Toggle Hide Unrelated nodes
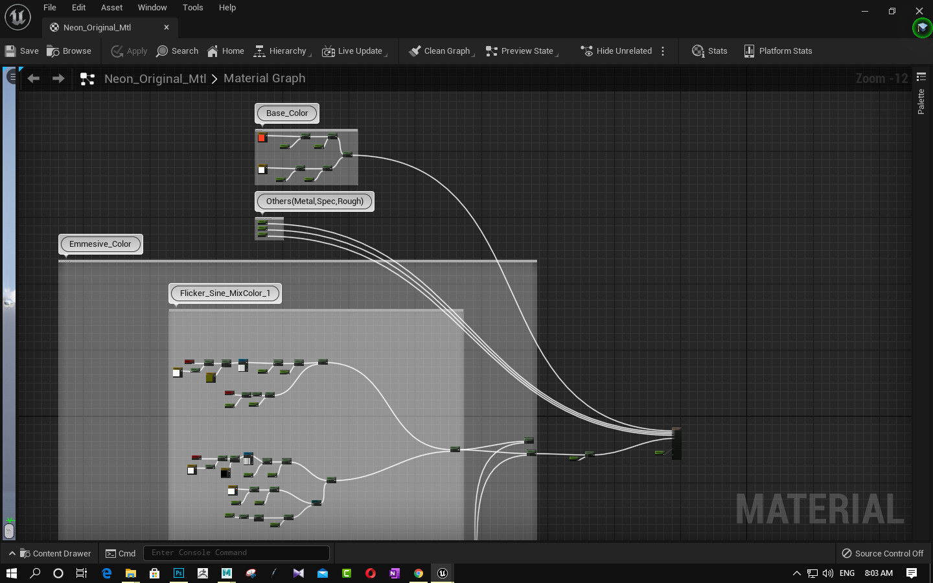 pos(616,51)
